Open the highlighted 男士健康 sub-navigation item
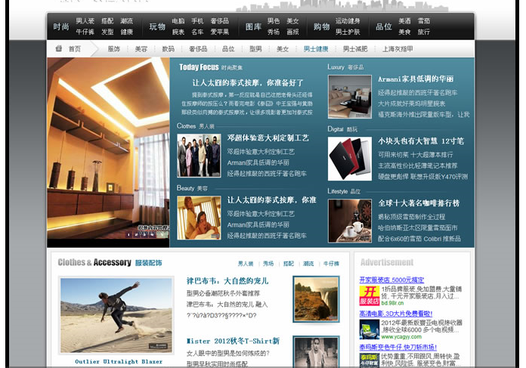 coord(316,49)
